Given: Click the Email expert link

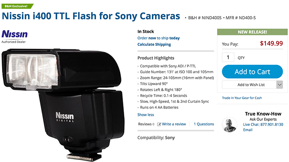Looking at the screenshot, I should pos(248,130).
